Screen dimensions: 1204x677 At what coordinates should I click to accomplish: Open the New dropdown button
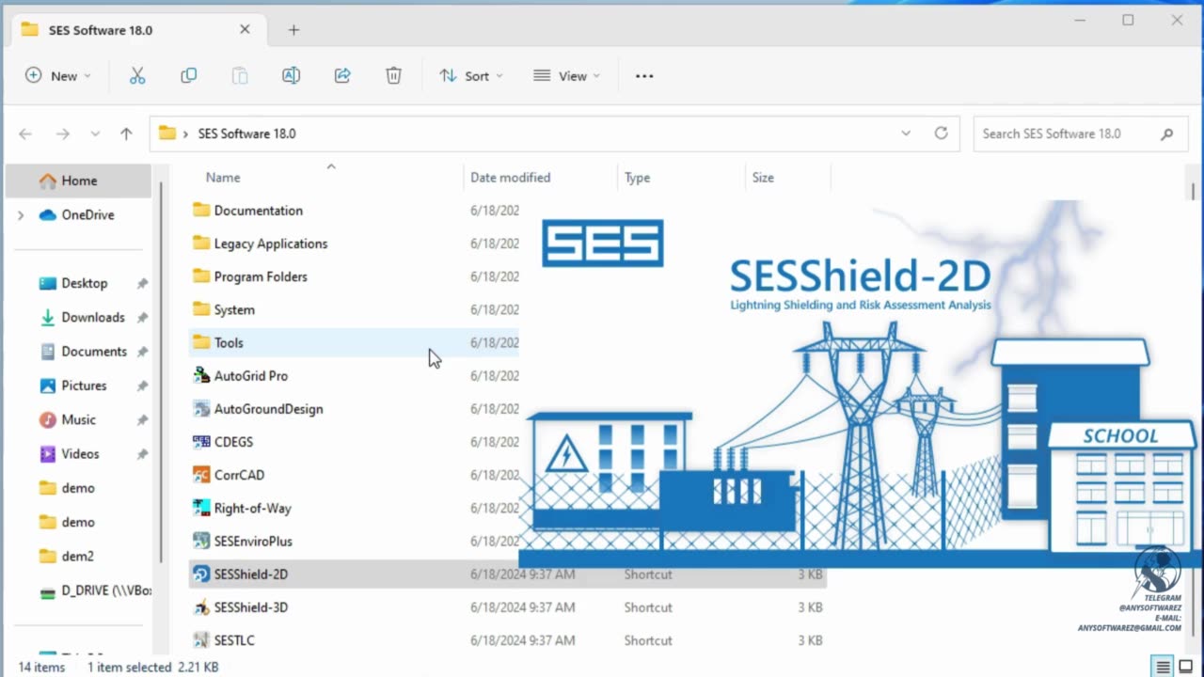point(58,76)
